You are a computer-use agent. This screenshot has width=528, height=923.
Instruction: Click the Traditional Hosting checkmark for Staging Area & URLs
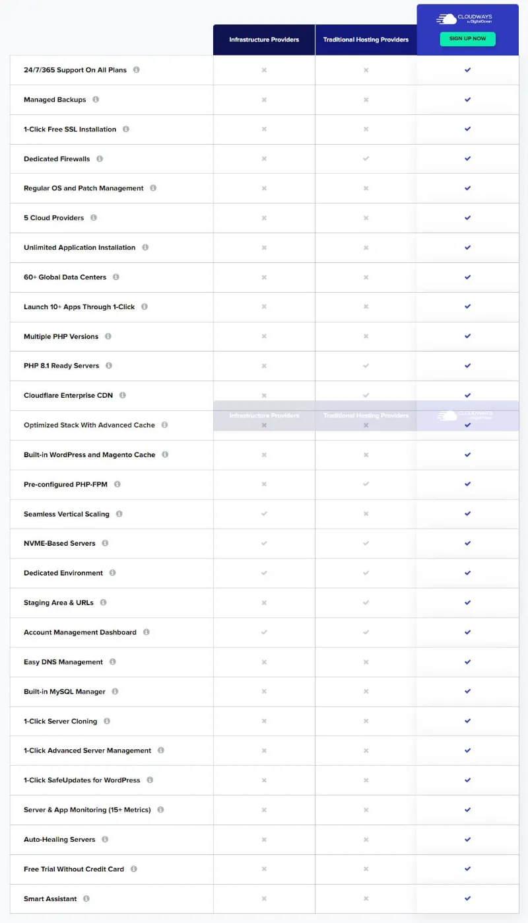click(x=366, y=603)
